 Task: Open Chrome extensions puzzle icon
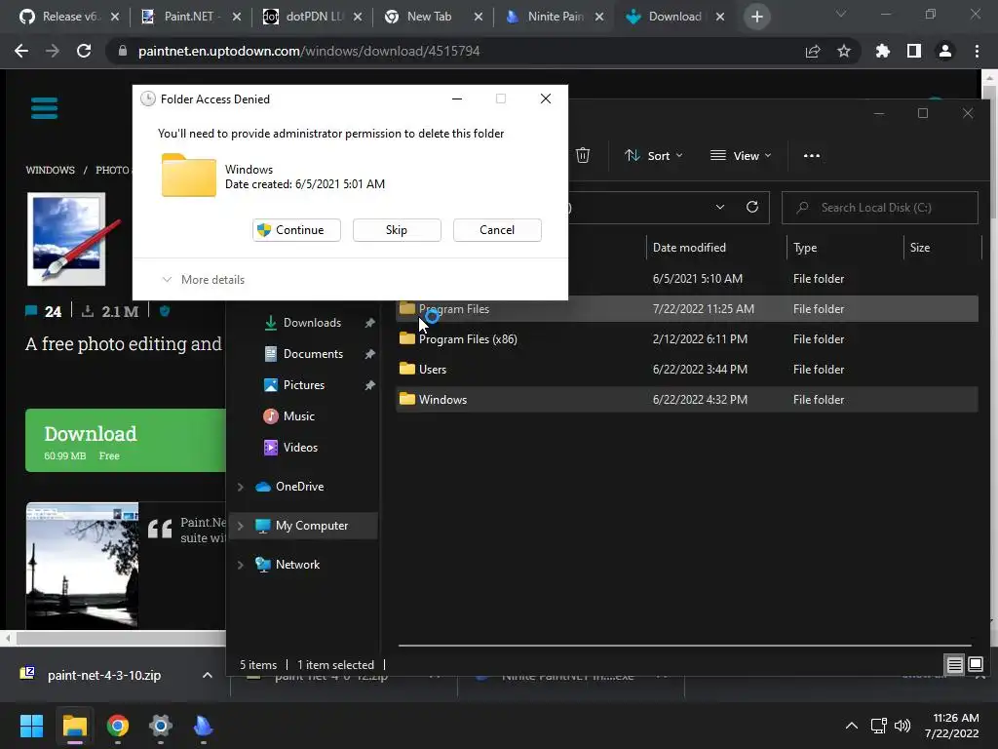(x=882, y=51)
